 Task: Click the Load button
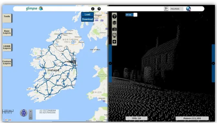coord(87,14)
